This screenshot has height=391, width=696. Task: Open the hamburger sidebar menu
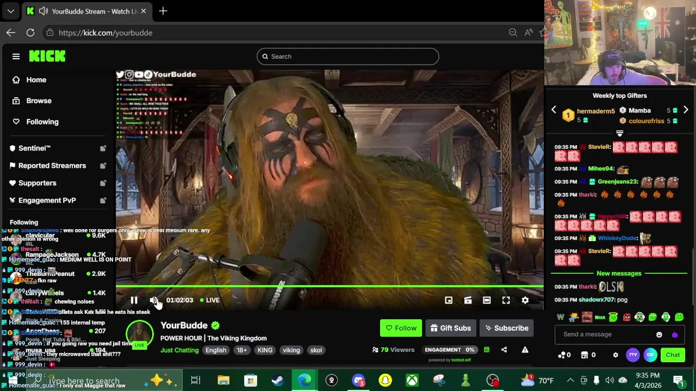click(16, 56)
